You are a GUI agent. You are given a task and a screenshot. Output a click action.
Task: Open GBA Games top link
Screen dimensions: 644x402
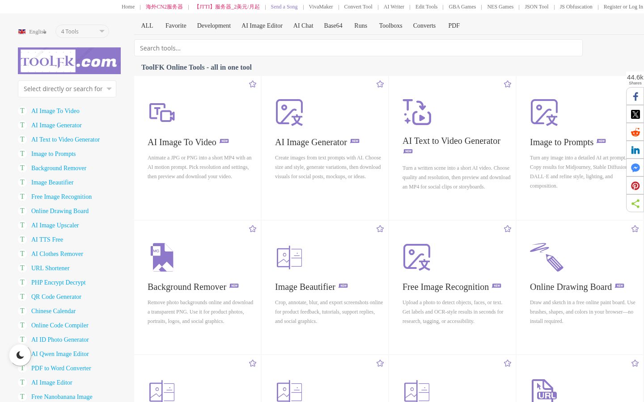(462, 7)
